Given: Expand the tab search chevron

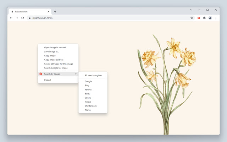Looking at the screenshot, I should 192,10.
